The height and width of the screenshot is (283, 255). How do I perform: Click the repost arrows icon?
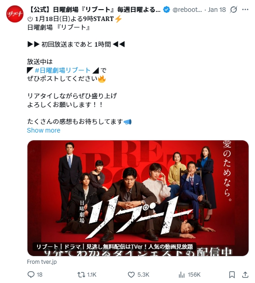[x=81, y=275]
